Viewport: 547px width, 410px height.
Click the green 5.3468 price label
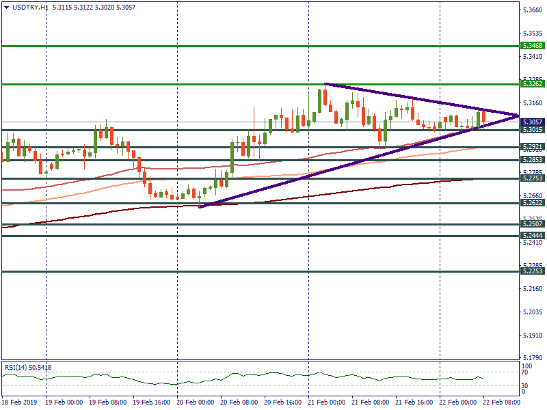pyautogui.click(x=533, y=46)
